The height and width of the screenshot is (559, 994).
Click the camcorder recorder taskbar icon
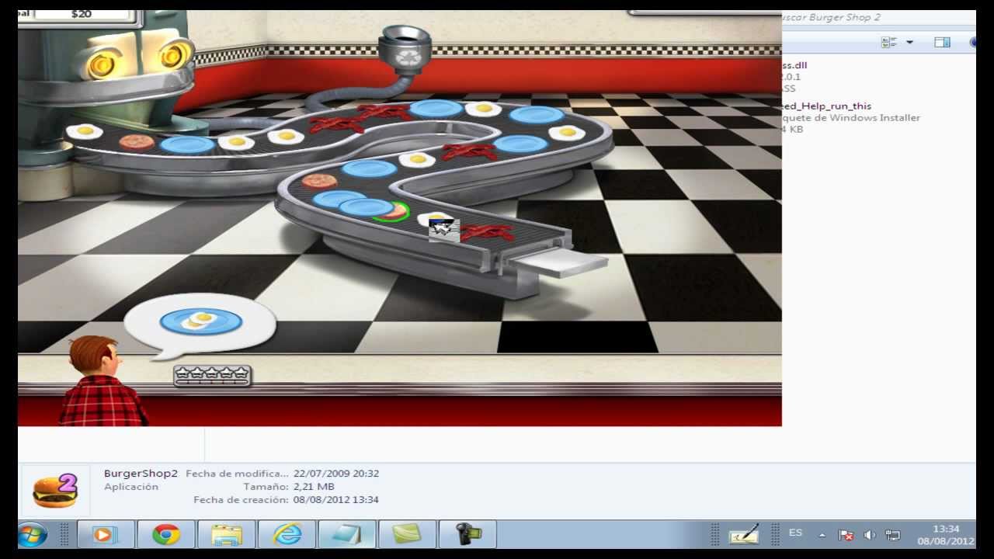[468, 535]
